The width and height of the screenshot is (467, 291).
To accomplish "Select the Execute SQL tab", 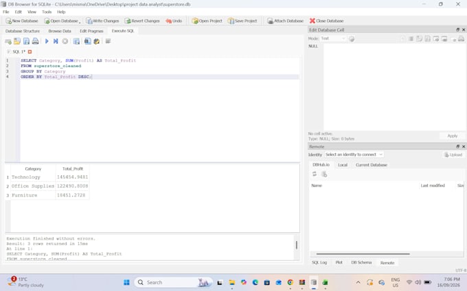I will (x=123, y=31).
